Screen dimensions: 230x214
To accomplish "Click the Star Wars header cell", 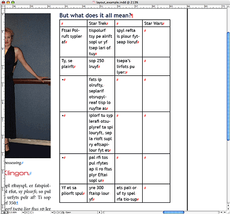I will [156, 23].
